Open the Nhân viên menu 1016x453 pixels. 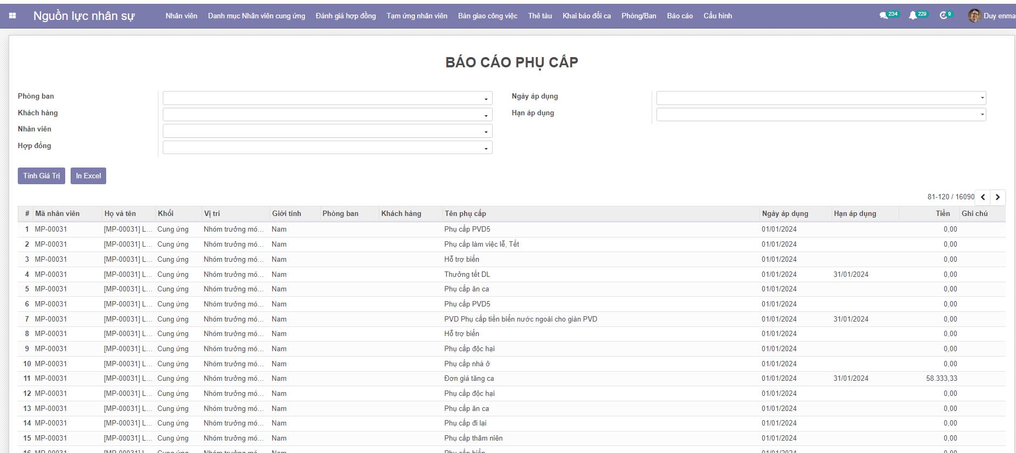click(x=181, y=16)
